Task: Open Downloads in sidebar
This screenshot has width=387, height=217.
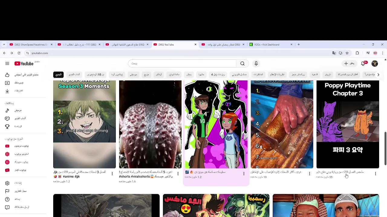Action: (x=23, y=91)
